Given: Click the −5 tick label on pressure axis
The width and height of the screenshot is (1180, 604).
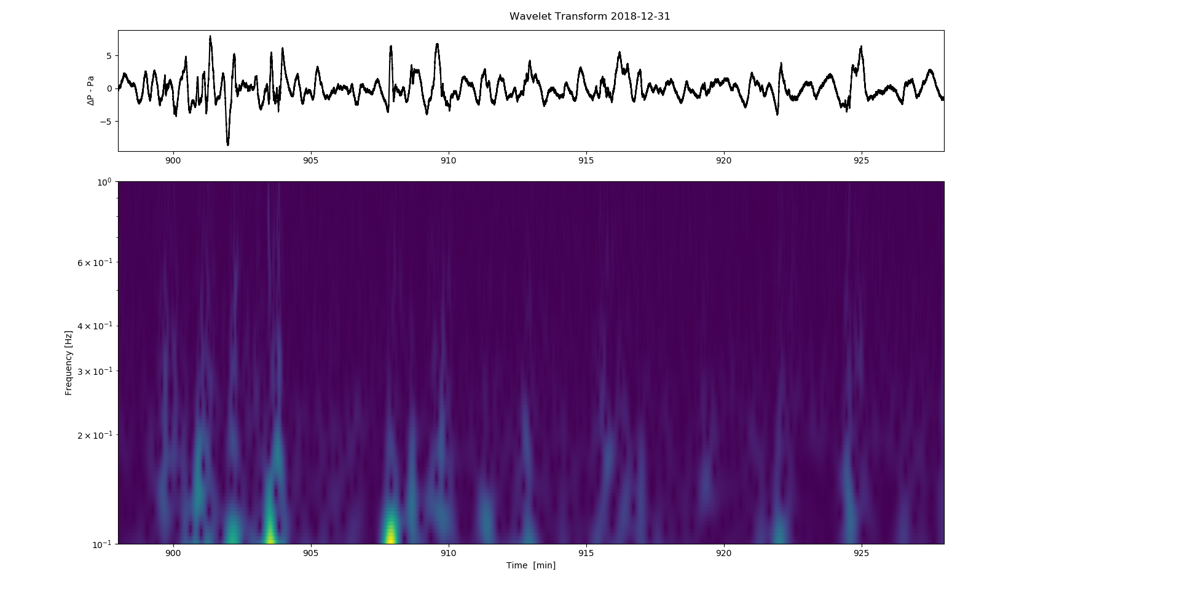Looking at the screenshot, I should click(104, 122).
